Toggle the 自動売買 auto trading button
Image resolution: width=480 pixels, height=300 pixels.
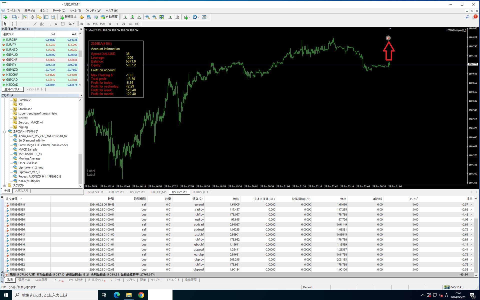(x=109, y=17)
